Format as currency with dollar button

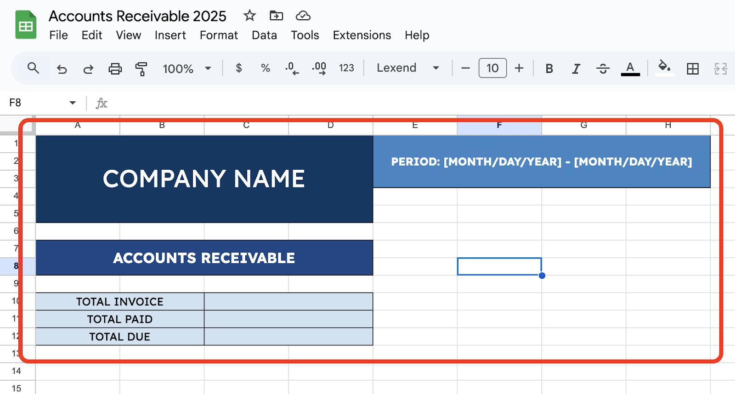point(239,68)
